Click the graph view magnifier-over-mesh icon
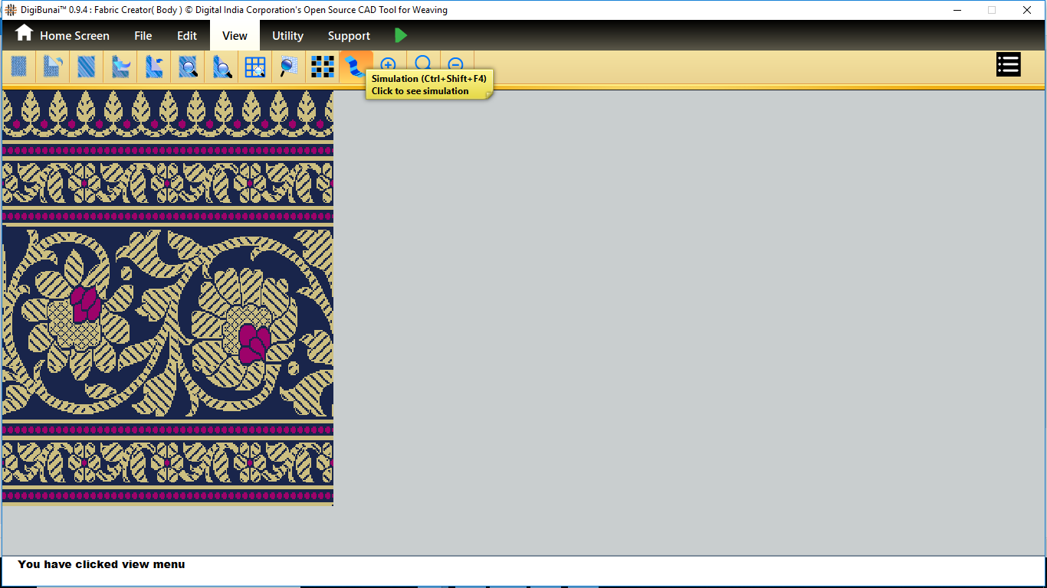This screenshot has height=588, width=1047. coord(289,67)
